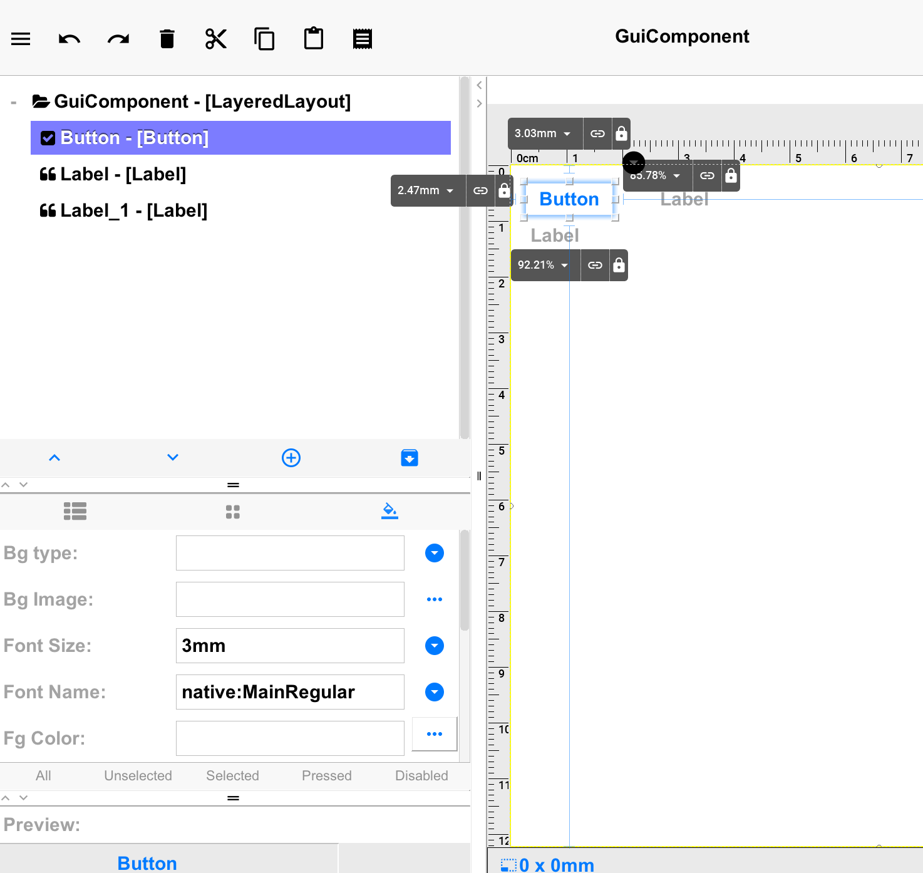Screen dimensions: 923x873
Task: Click the list view properties icon
Action: (x=75, y=511)
